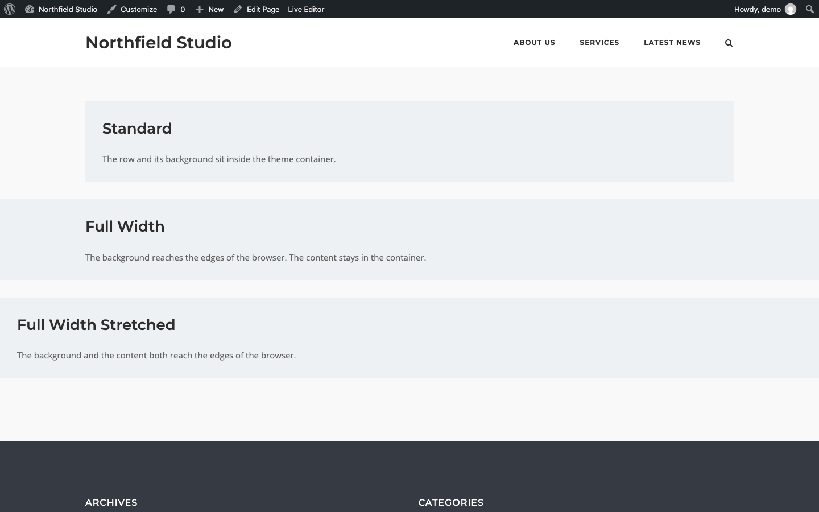Click the Full Width Stretched heading
Image resolution: width=819 pixels, height=512 pixels.
coord(96,325)
